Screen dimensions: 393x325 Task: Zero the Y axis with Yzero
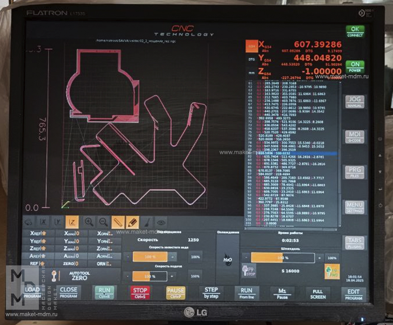coord(71,241)
